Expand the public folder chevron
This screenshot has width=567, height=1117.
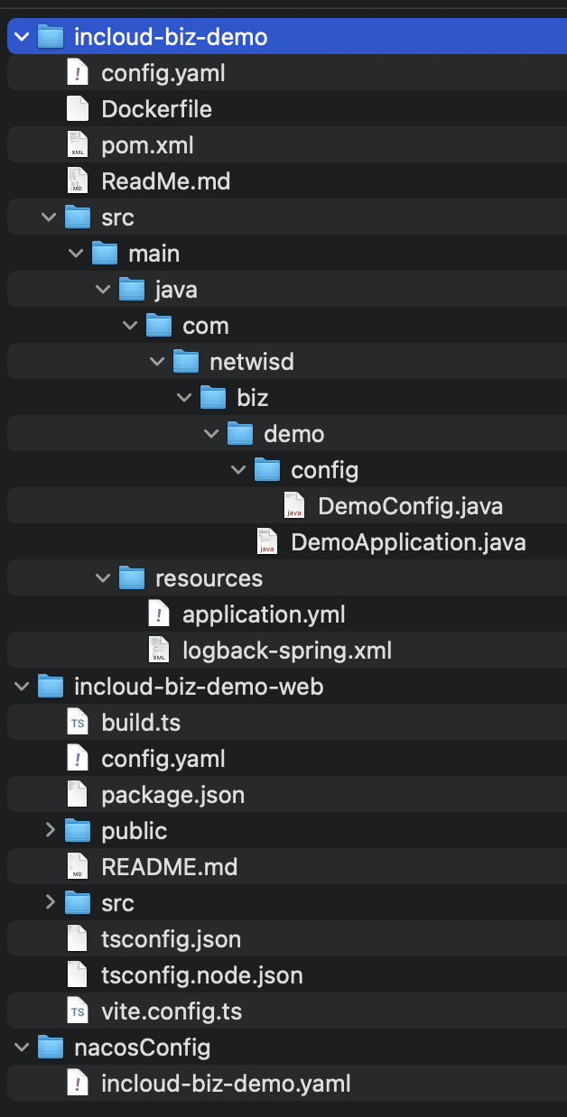point(51,831)
